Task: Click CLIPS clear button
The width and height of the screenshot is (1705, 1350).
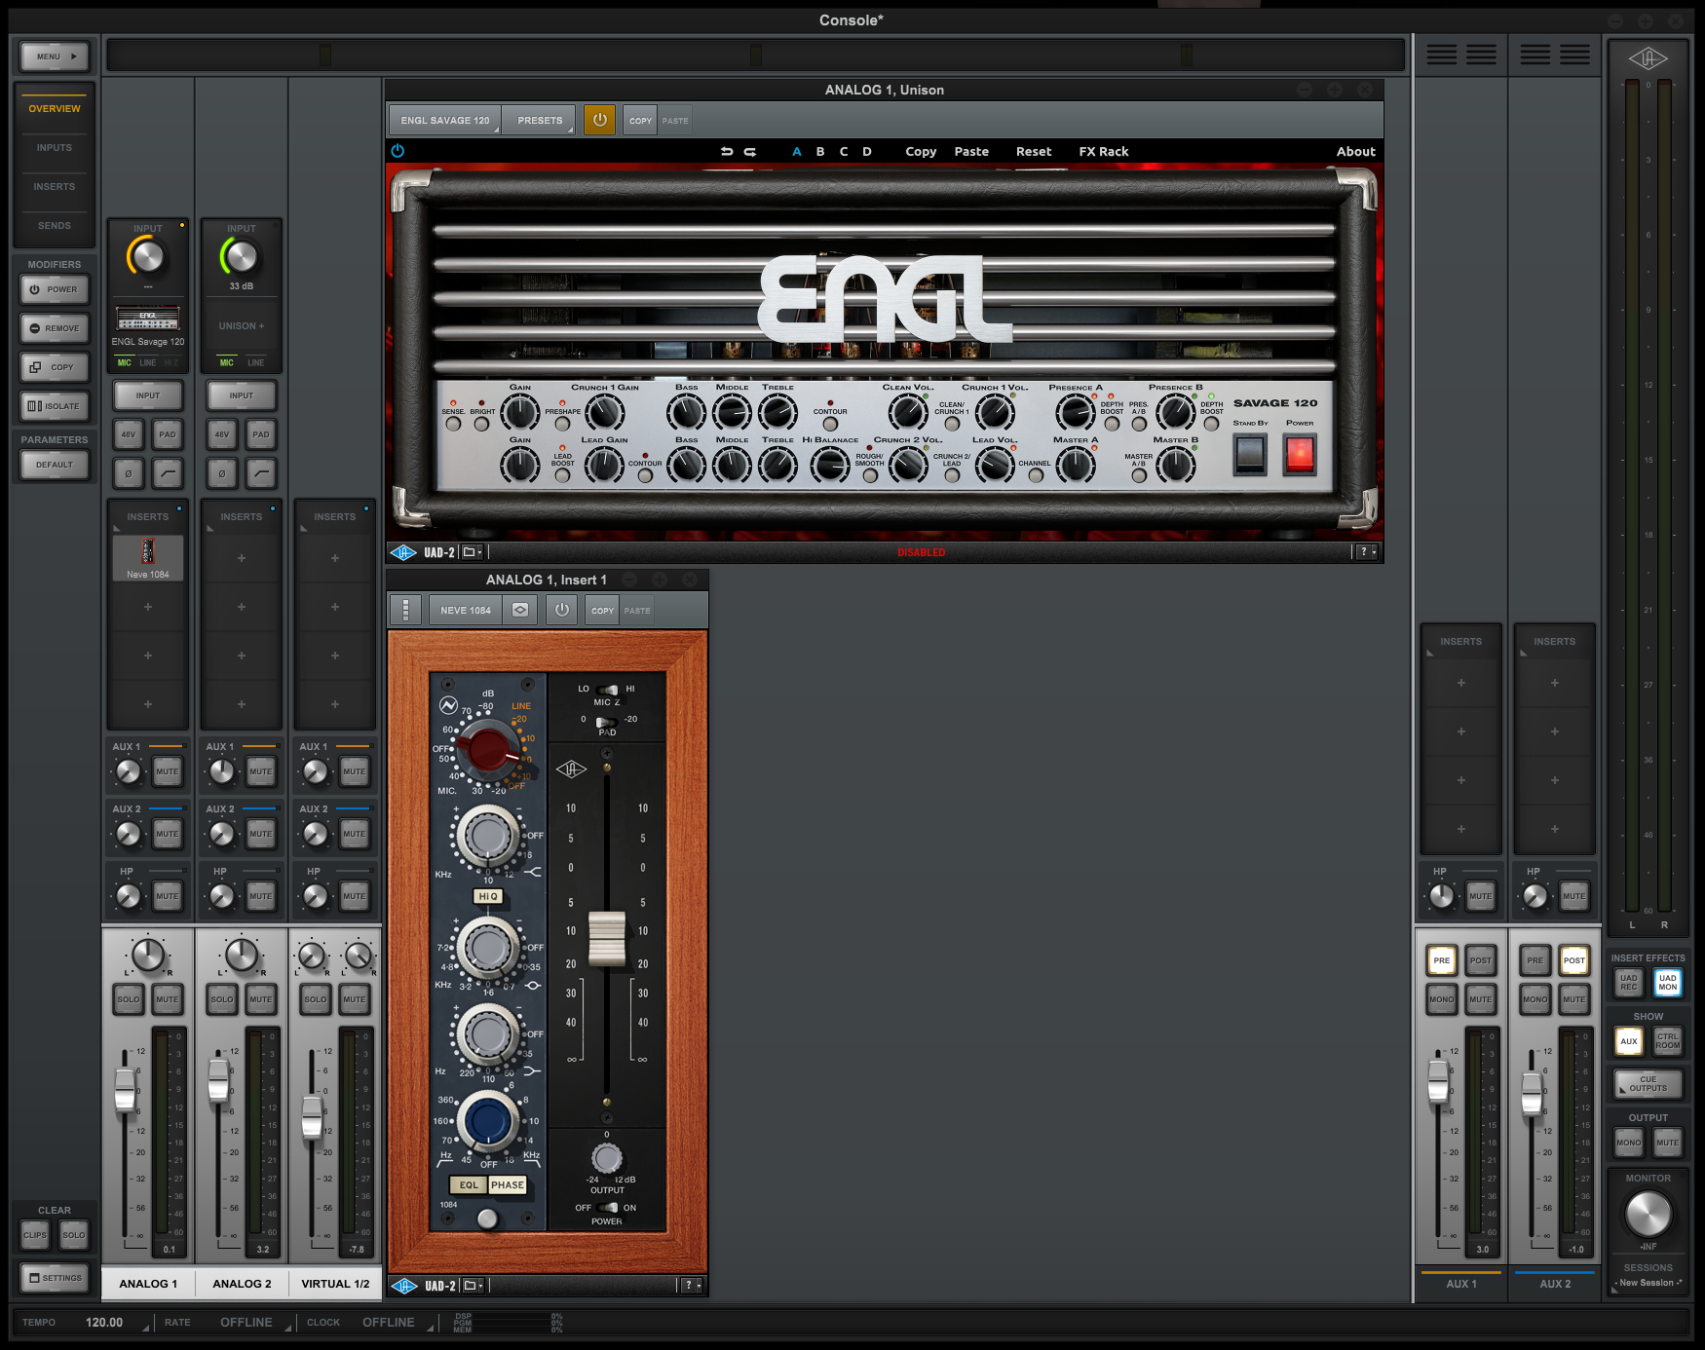Action: click(x=35, y=1235)
